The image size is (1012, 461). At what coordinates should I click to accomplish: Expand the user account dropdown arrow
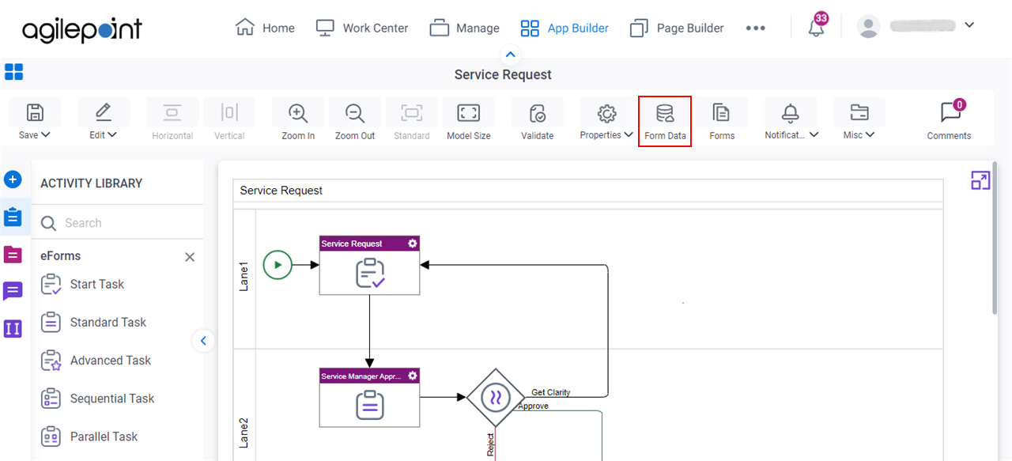[969, 25]
